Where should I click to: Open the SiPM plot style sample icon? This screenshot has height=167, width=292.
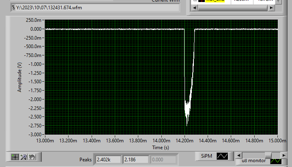point(222,156)
